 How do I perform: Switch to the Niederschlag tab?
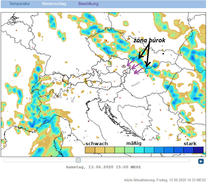point(54,4)
